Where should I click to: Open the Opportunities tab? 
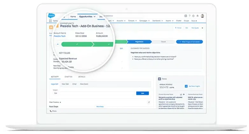pyautogui.click(x=86, y=17)
